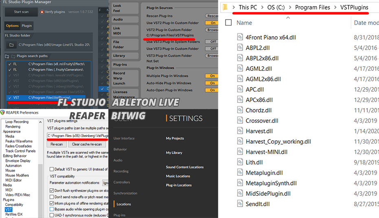Expand the chevron between Program Files and VSTPlugins

(335, 7)
